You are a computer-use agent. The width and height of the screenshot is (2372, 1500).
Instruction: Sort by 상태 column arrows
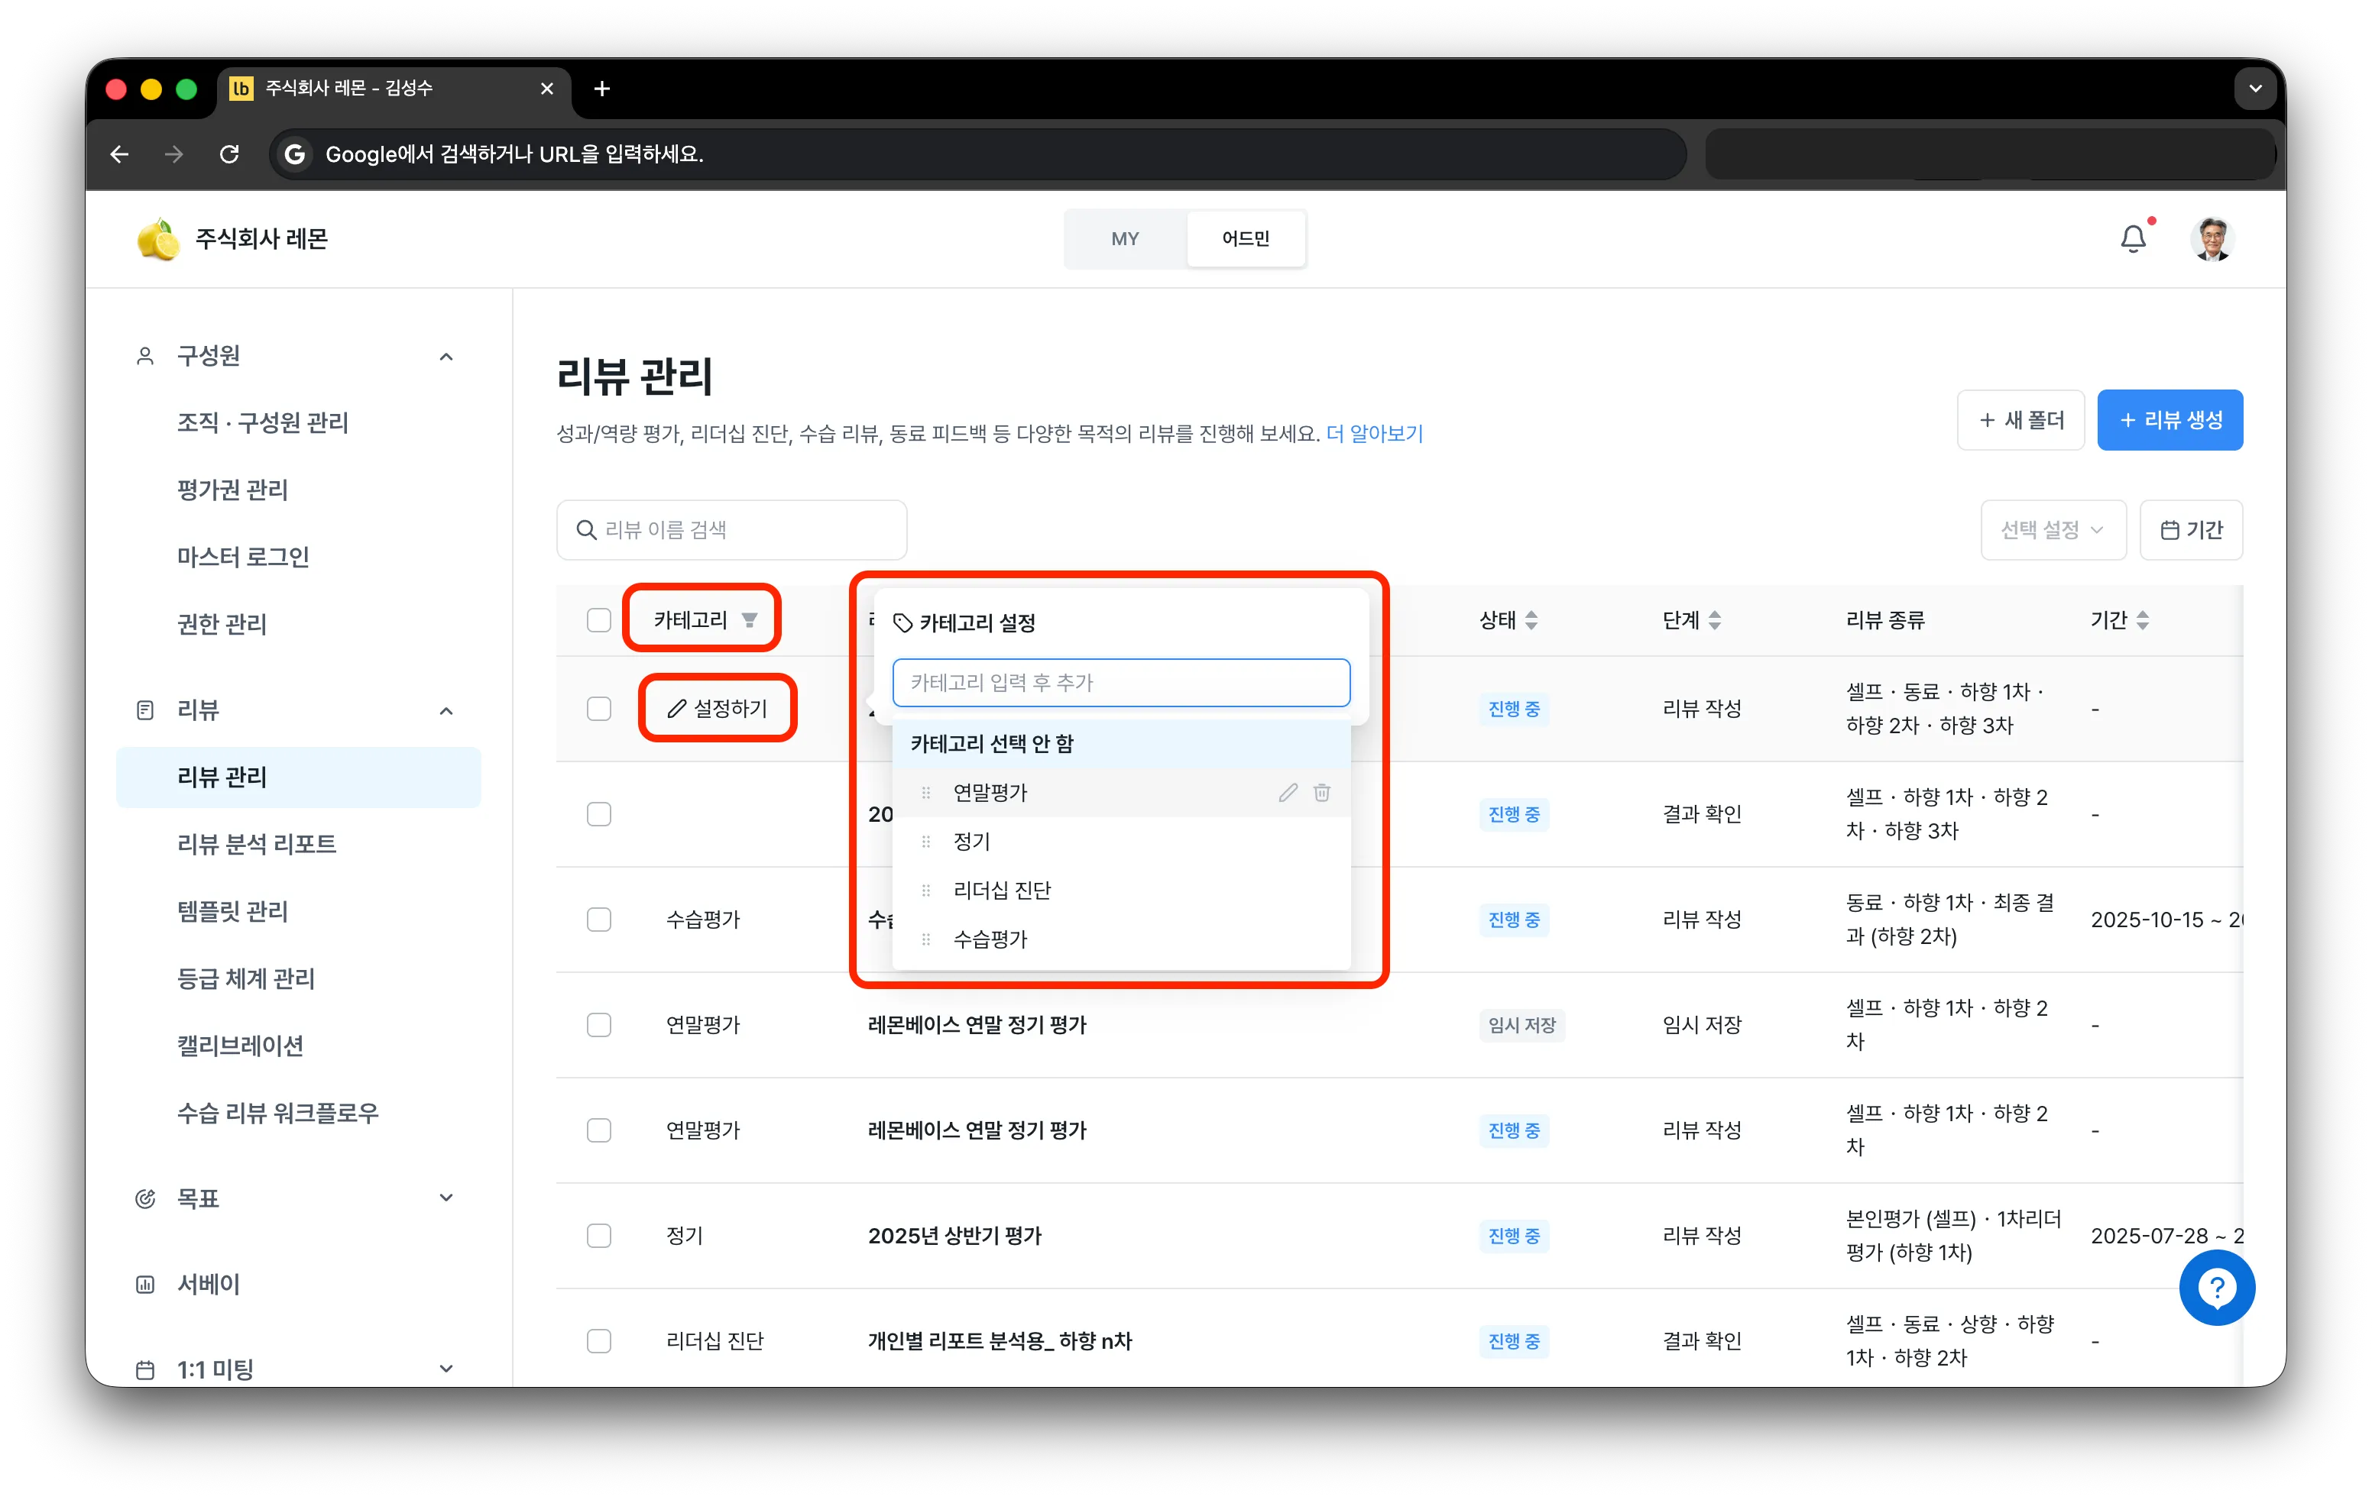coord(1531,620)
